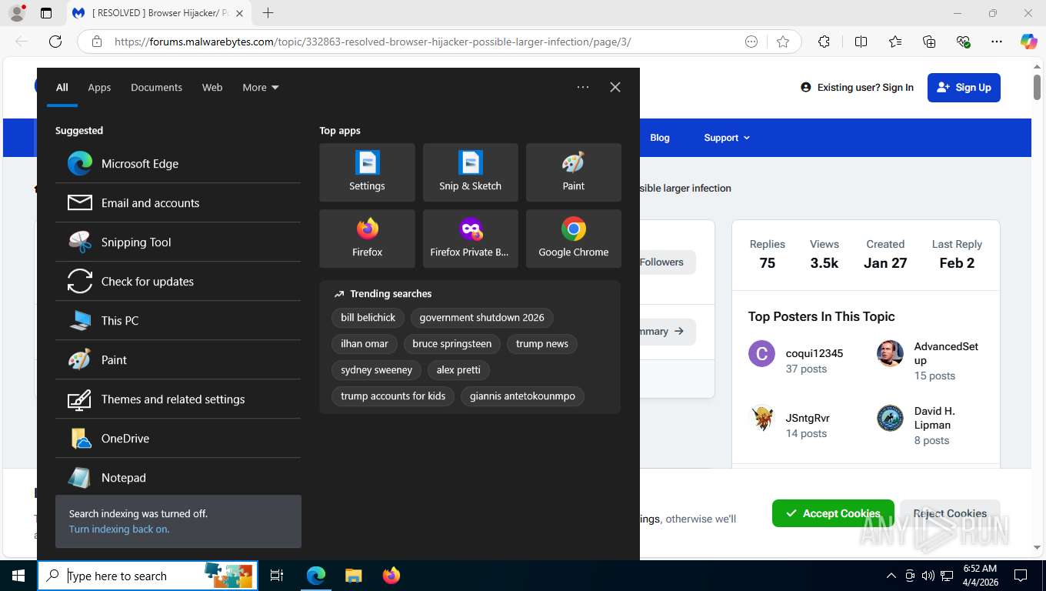Click Existing user Sign In link

[858, 88]
